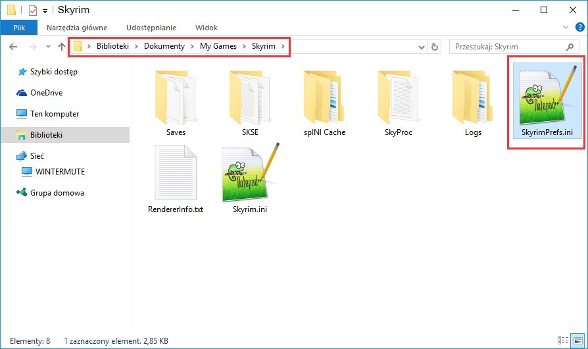Viewport: 588px width, 349px height.
Task: Click the Sieć network icon
Action: tap(22, 156)
